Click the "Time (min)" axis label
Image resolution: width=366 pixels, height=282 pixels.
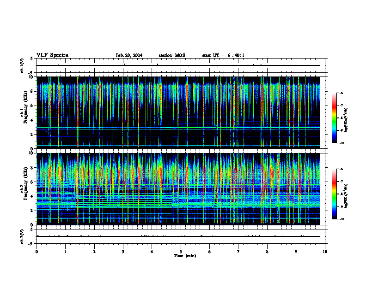(185, 256)
